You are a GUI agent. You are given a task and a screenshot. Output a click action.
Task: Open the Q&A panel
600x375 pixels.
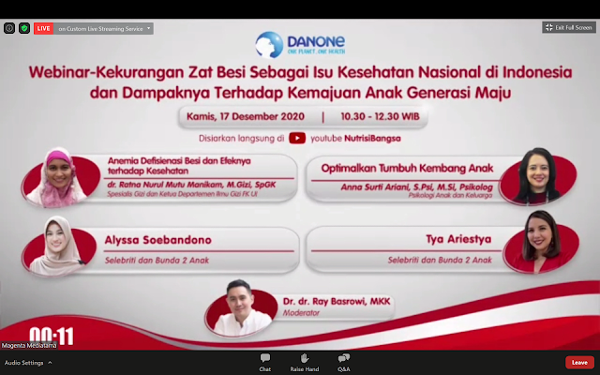point(344,363)
